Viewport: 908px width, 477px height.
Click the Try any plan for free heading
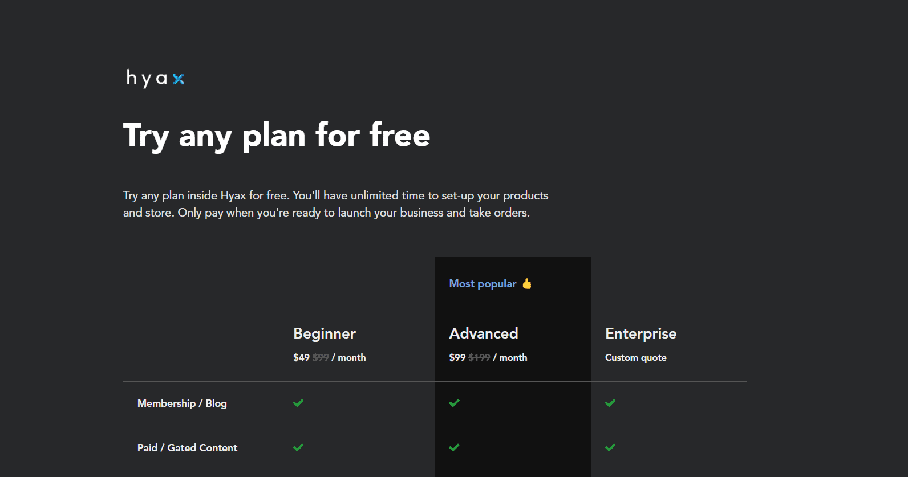coord(277,136)
